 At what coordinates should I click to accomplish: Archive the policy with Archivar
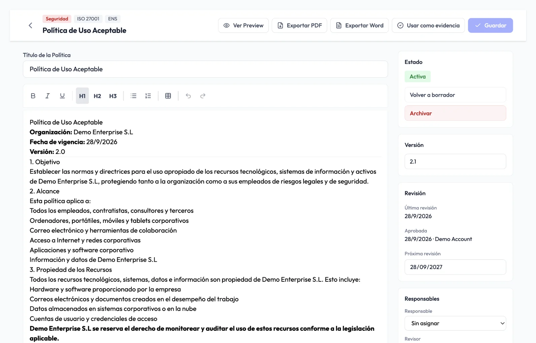pos(455,113)
